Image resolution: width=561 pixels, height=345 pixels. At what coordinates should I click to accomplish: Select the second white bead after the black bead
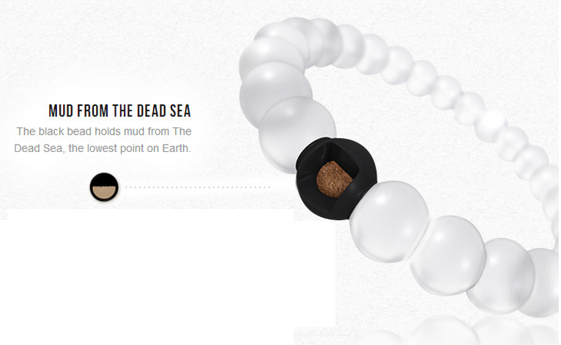(448, 255)
